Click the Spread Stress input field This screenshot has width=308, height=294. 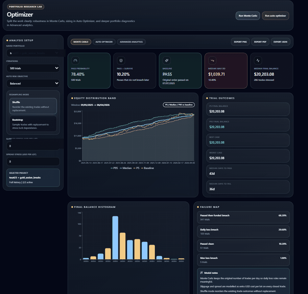point(33,162)
